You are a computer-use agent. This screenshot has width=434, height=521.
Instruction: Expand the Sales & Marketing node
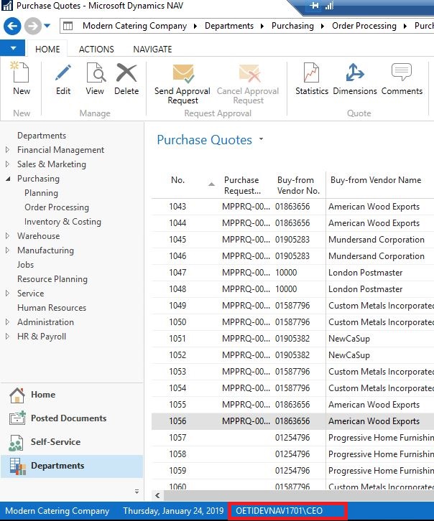coord(8,164)
